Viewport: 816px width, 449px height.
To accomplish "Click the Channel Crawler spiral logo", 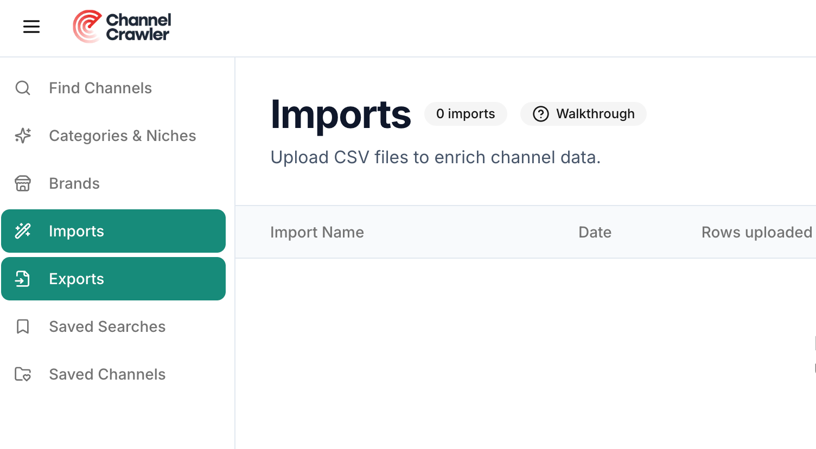I will 87,25.
